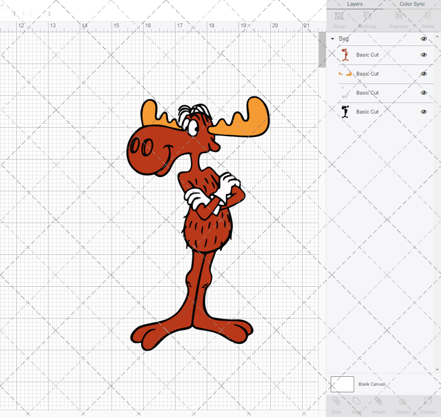Click the Duplicate icon
Image resolution: width=441 pixels, height=417 pixels.
tap(399, 16)
